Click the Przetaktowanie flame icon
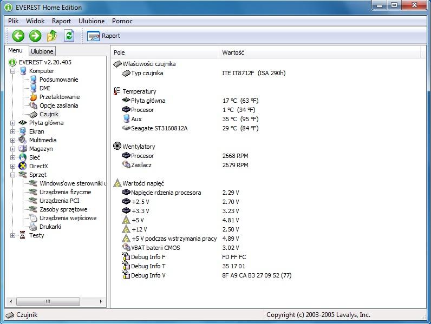431x324 pixels. tap(33, 97)
